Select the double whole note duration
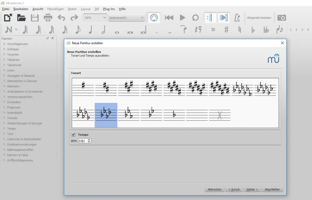The height and width of the screenshot is (200, 312). pos(130,32)
